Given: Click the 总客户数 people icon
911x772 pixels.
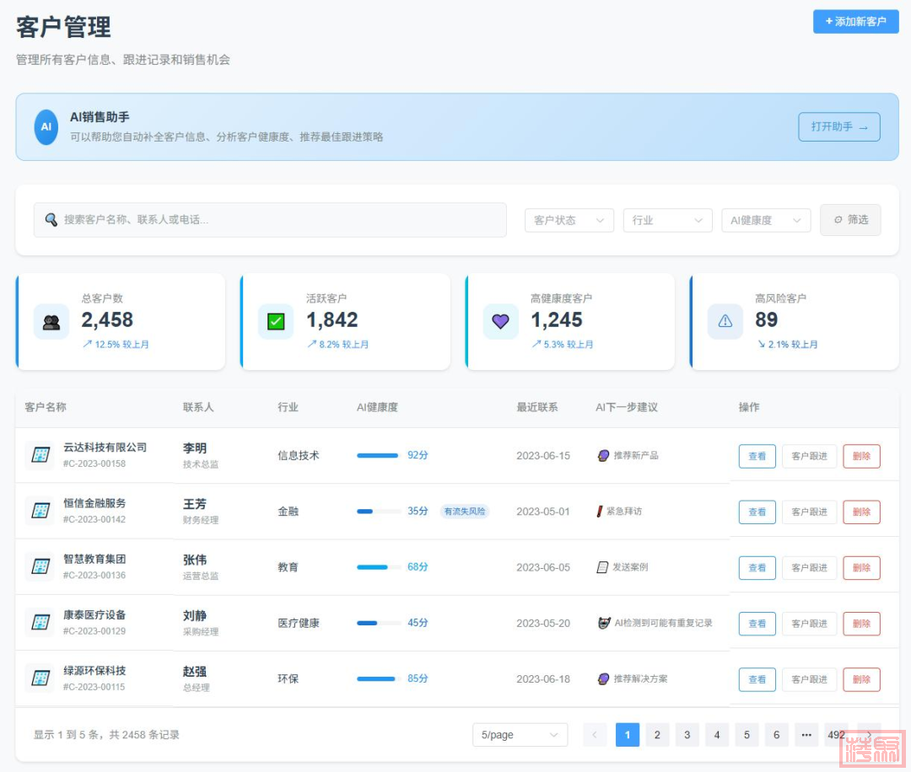Looking at the screenshot, I should (x=51, y=322).
